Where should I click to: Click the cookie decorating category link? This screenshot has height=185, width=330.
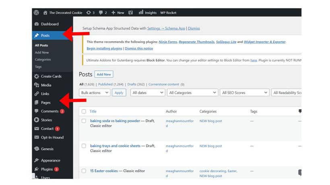213,171
